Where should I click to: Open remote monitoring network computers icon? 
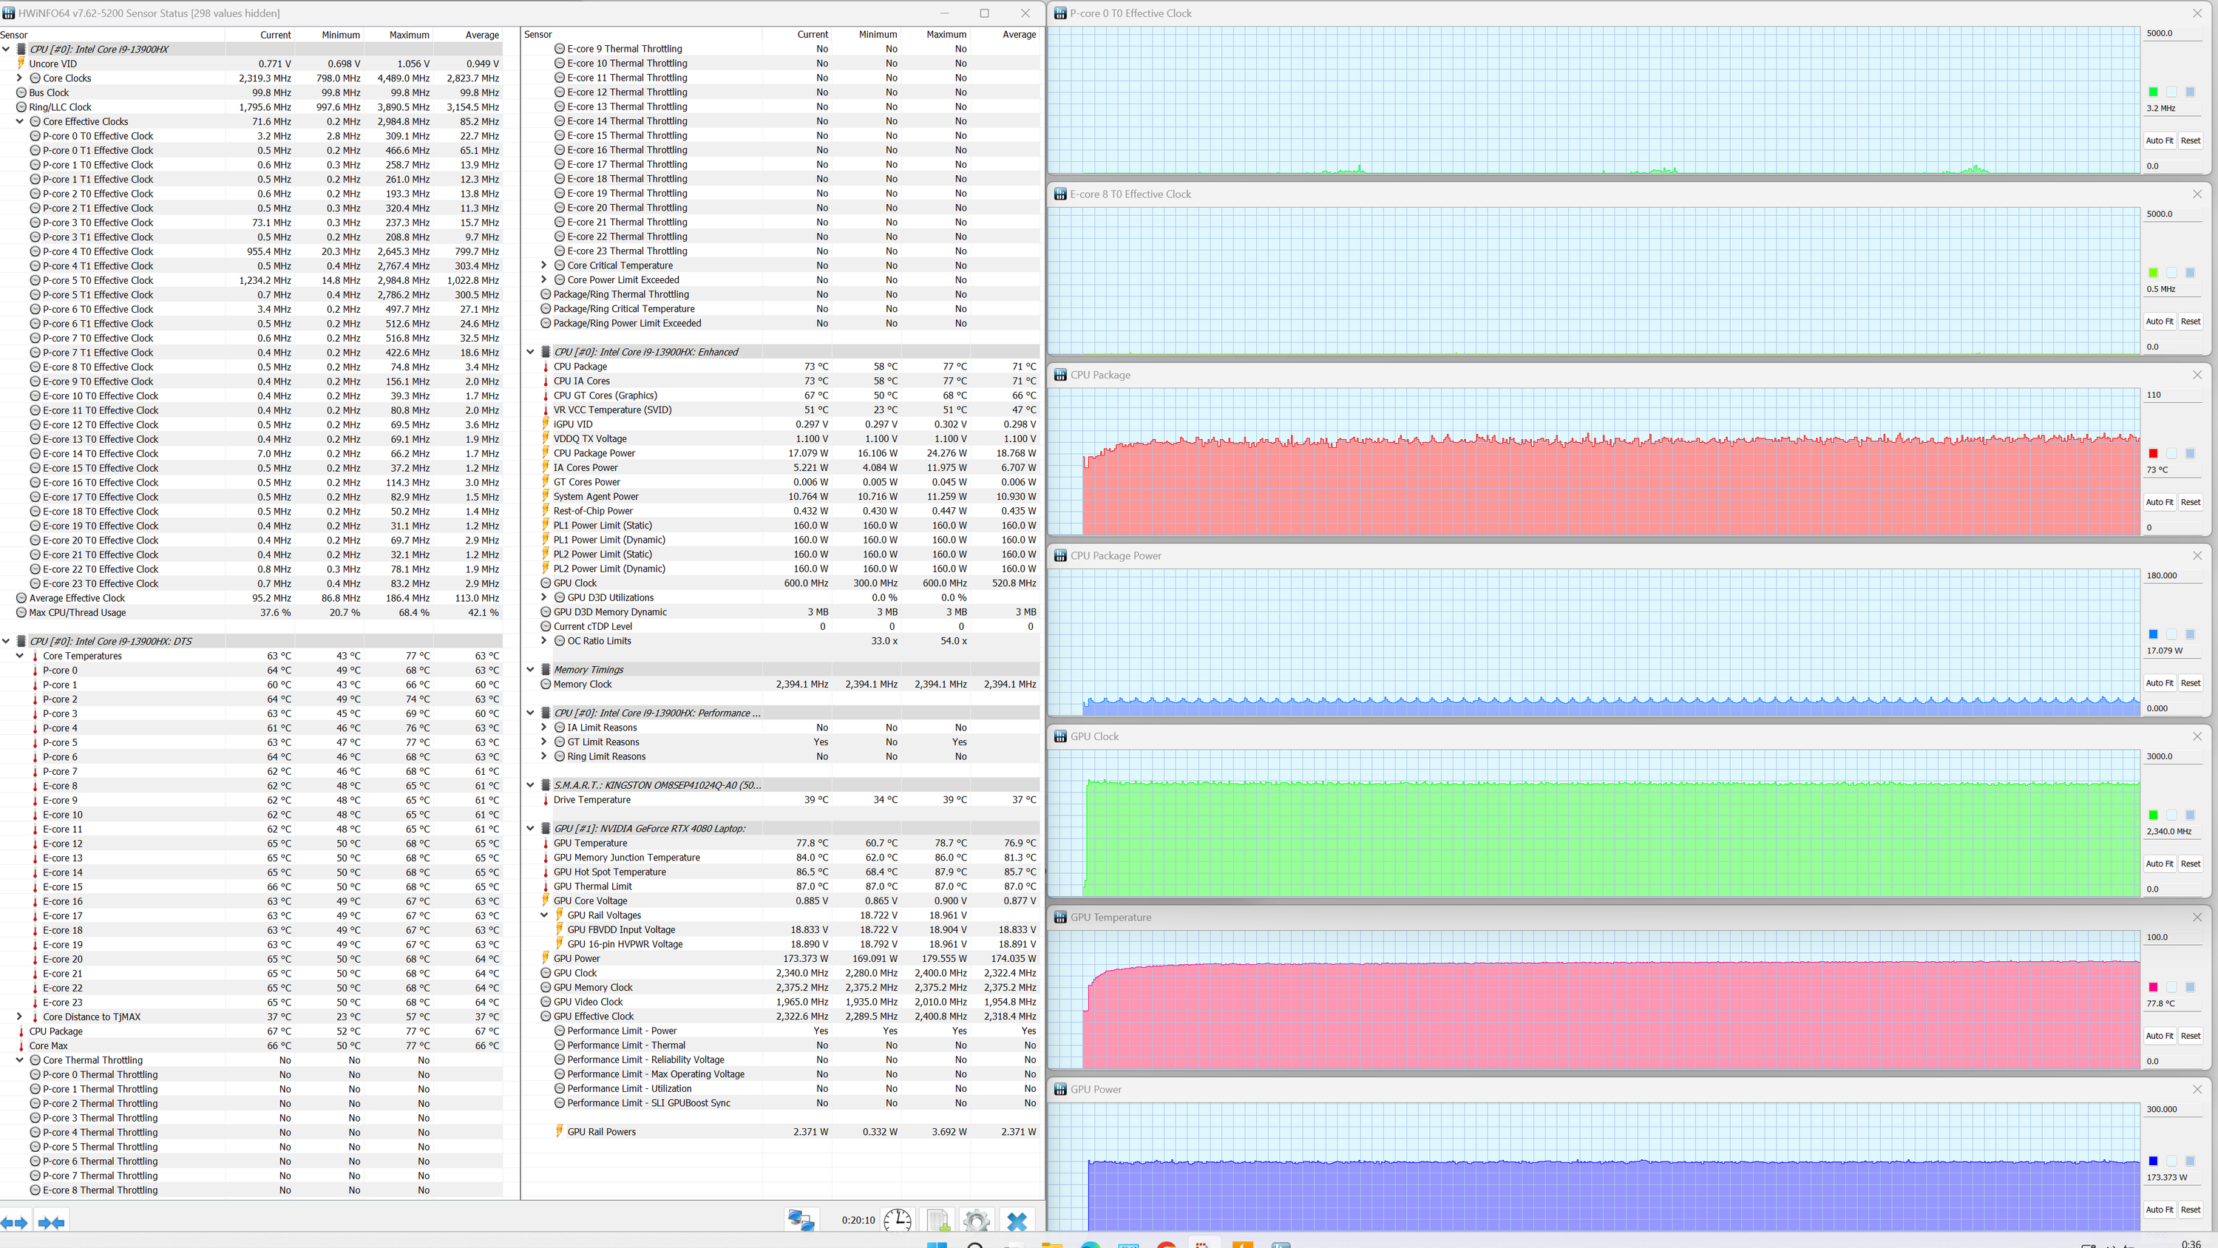pyautogui.click(x=801, y=1220)
